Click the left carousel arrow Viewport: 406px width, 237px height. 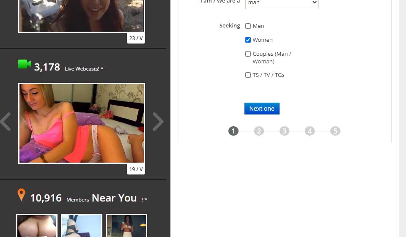5,122
